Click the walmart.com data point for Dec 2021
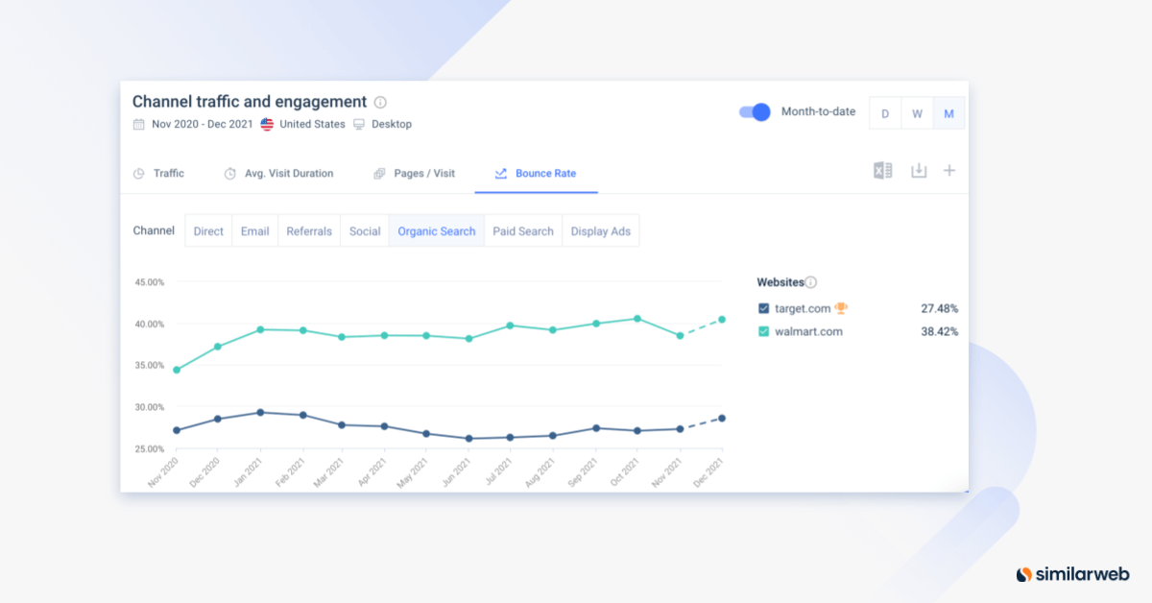The width and height of the screenshot is (1152, 603). click(x=721, y=317)
